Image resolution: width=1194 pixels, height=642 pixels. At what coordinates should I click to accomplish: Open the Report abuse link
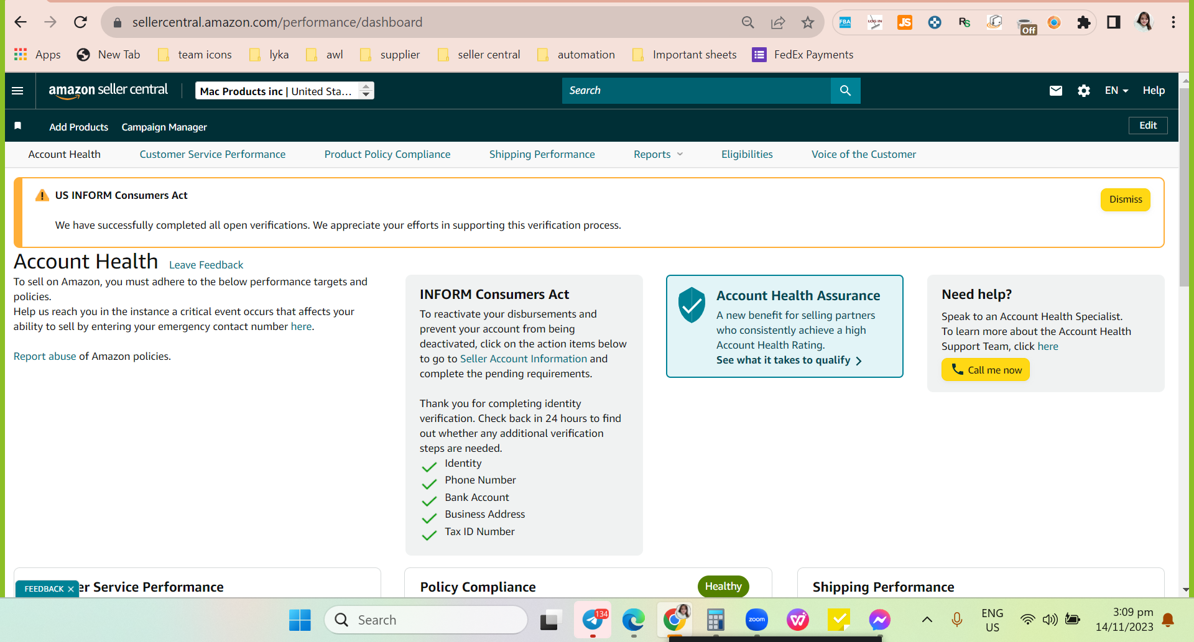45,356
